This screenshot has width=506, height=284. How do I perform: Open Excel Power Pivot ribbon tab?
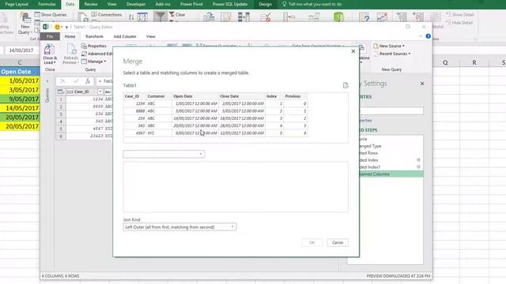coord(191,4)
